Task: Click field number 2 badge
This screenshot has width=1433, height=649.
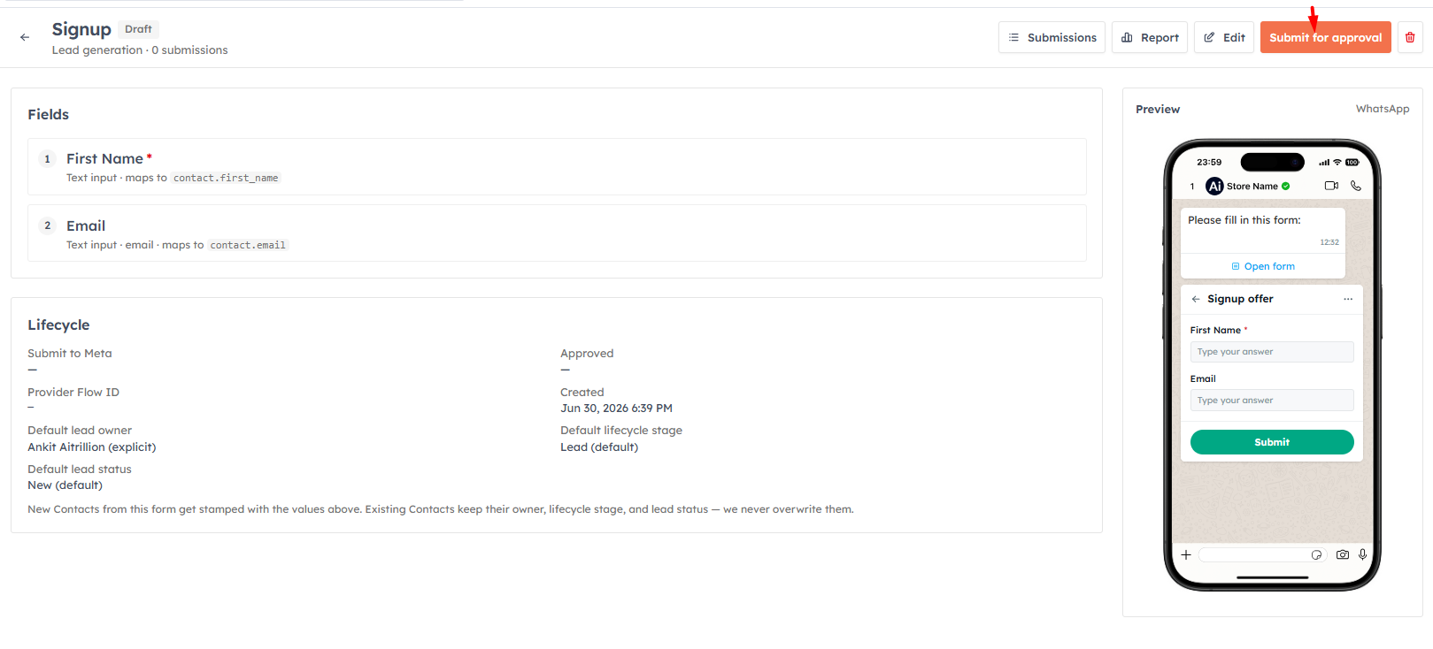Action: point(48,225)
